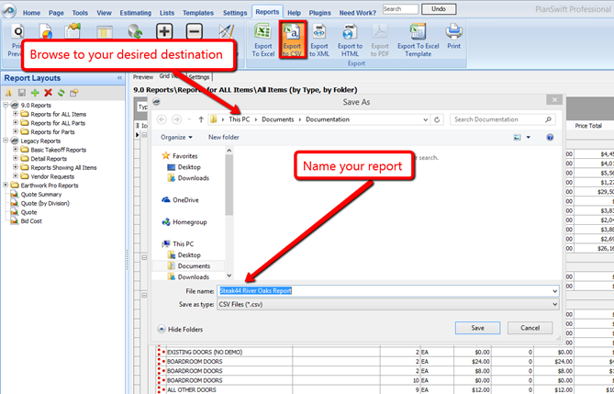Click Hide Folders toggle

181,330
